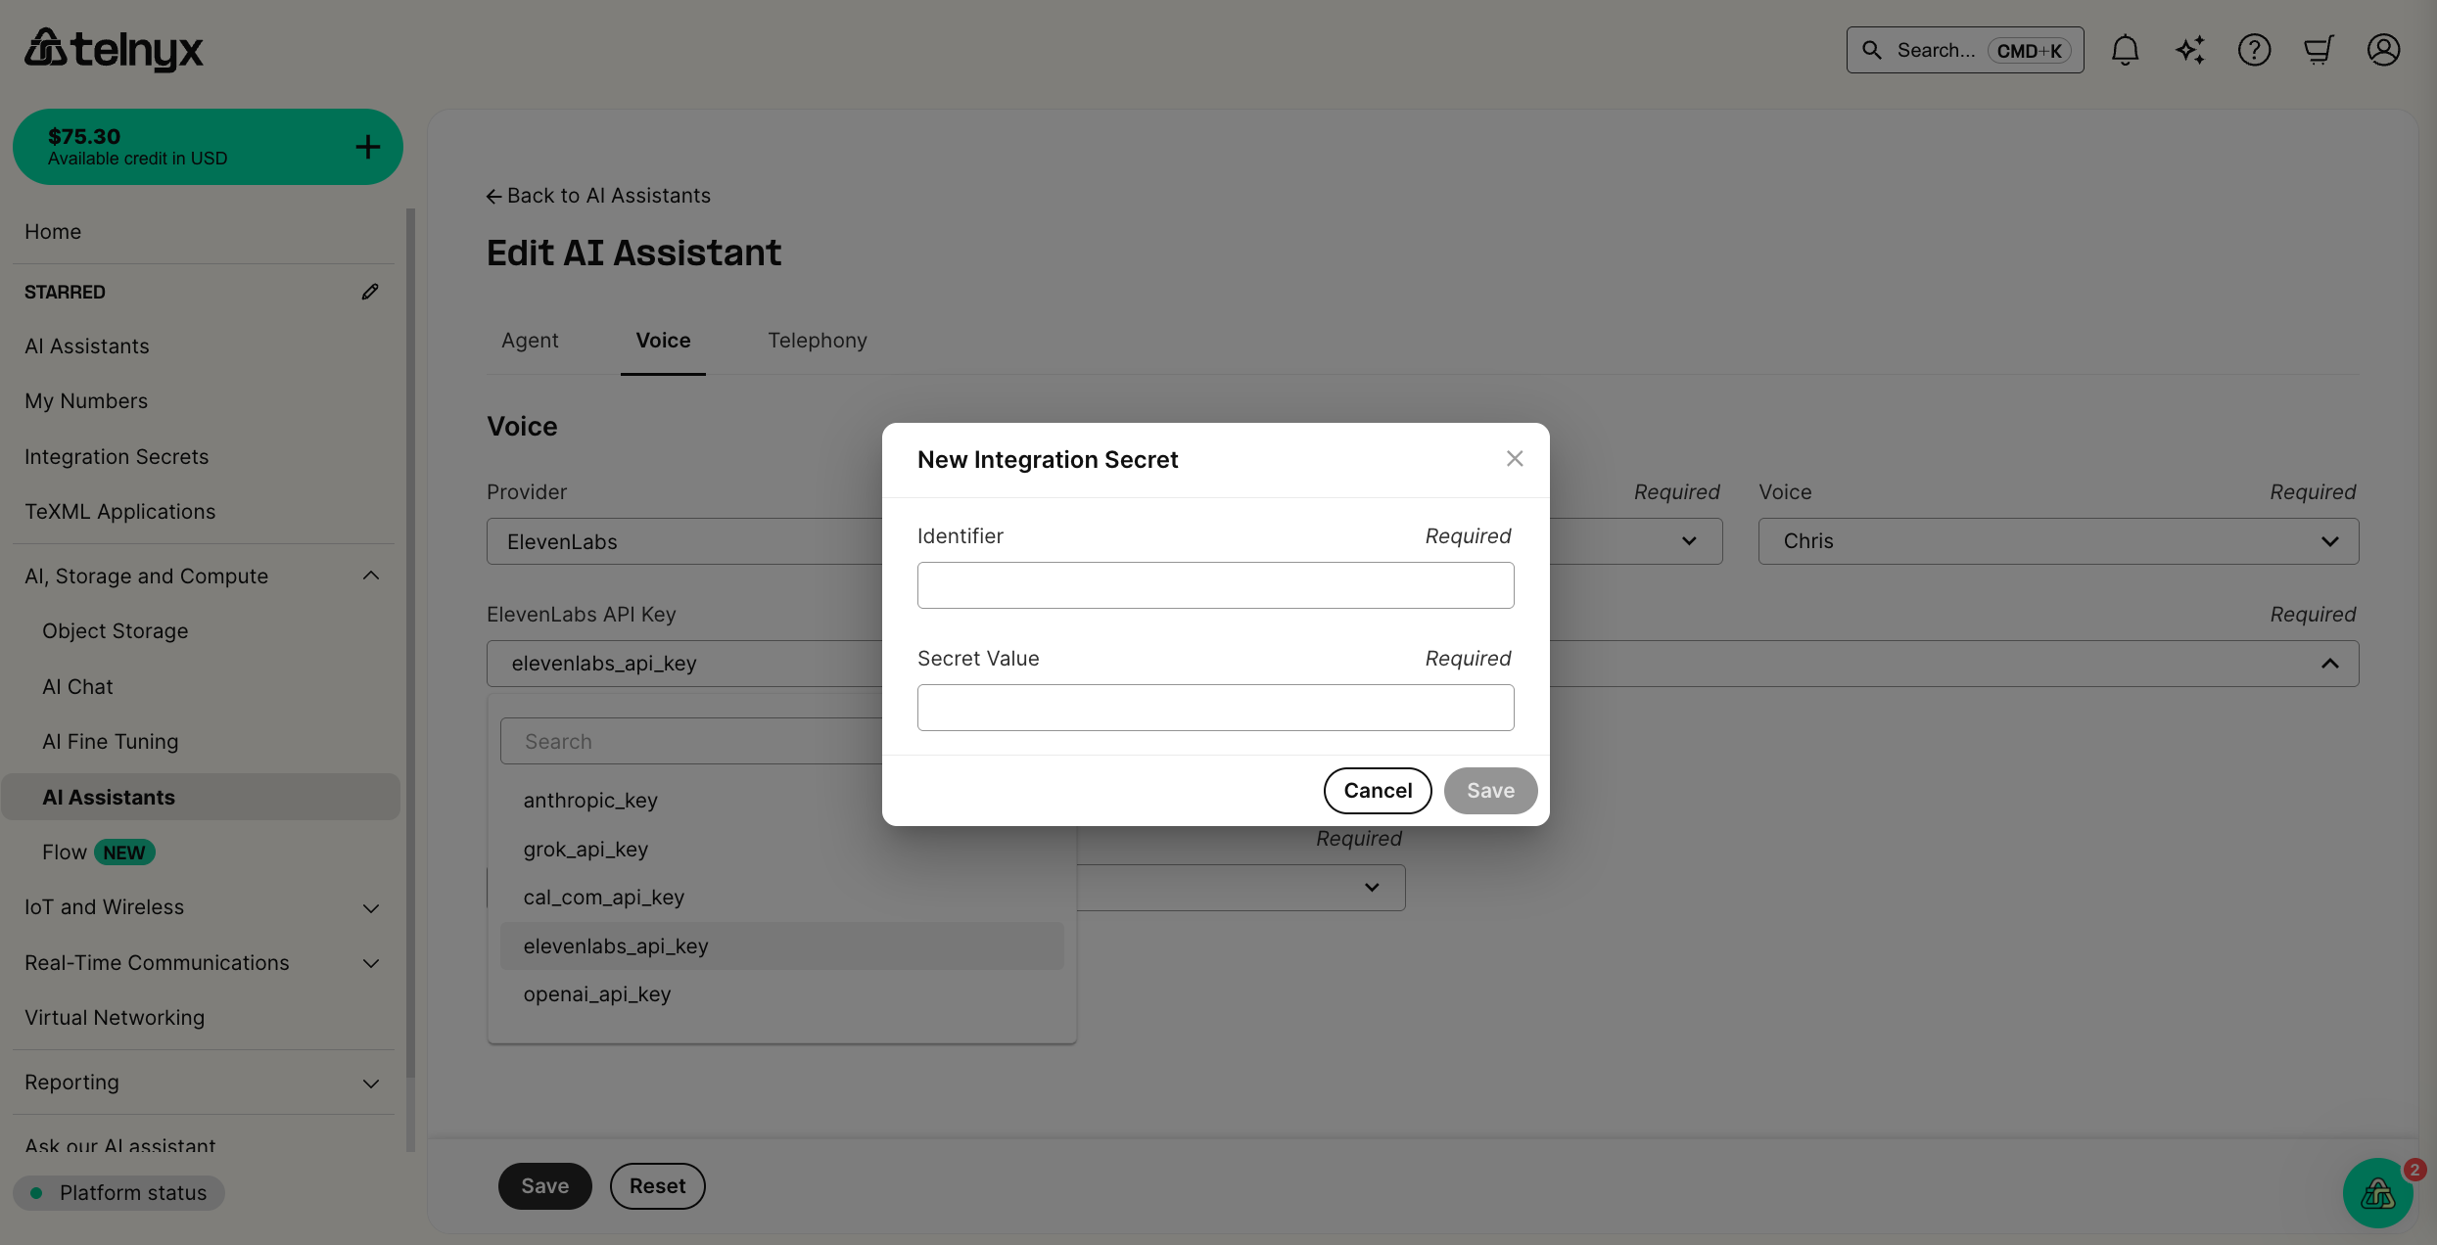This screenshot has width=2437, height=1245.
Task: Switch to the Agent tab
Action: click(x=530, y=340)
